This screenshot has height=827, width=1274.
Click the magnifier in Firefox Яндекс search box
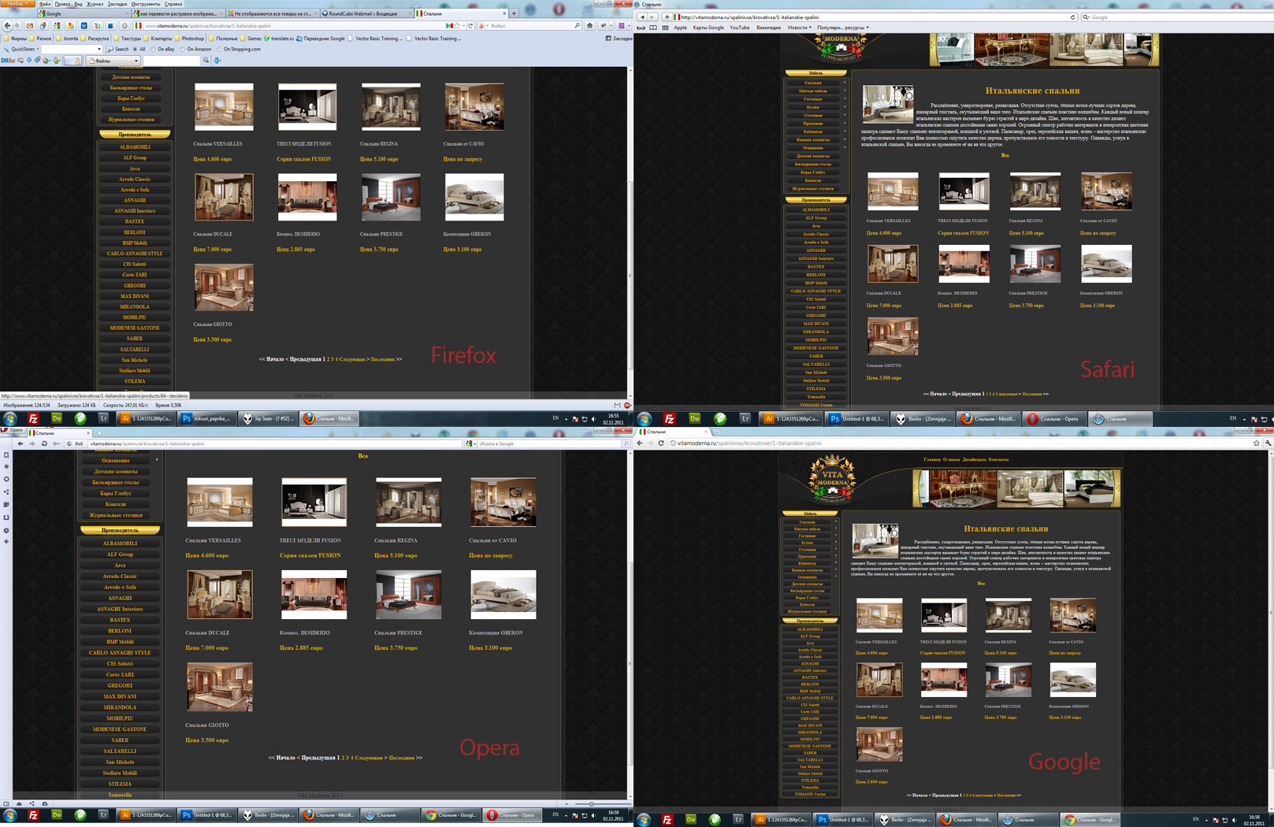(x=578, y=26)
